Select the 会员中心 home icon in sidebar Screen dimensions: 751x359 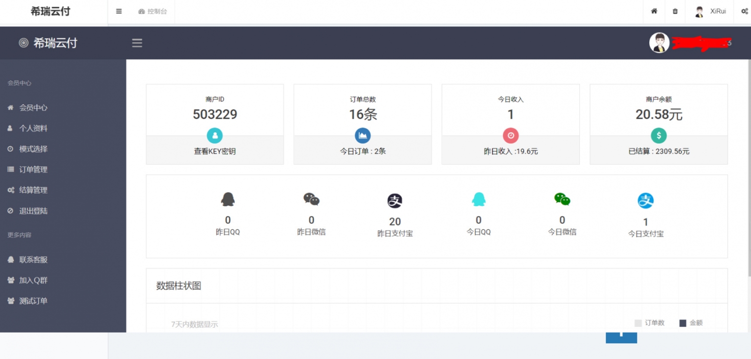point(9,107)
